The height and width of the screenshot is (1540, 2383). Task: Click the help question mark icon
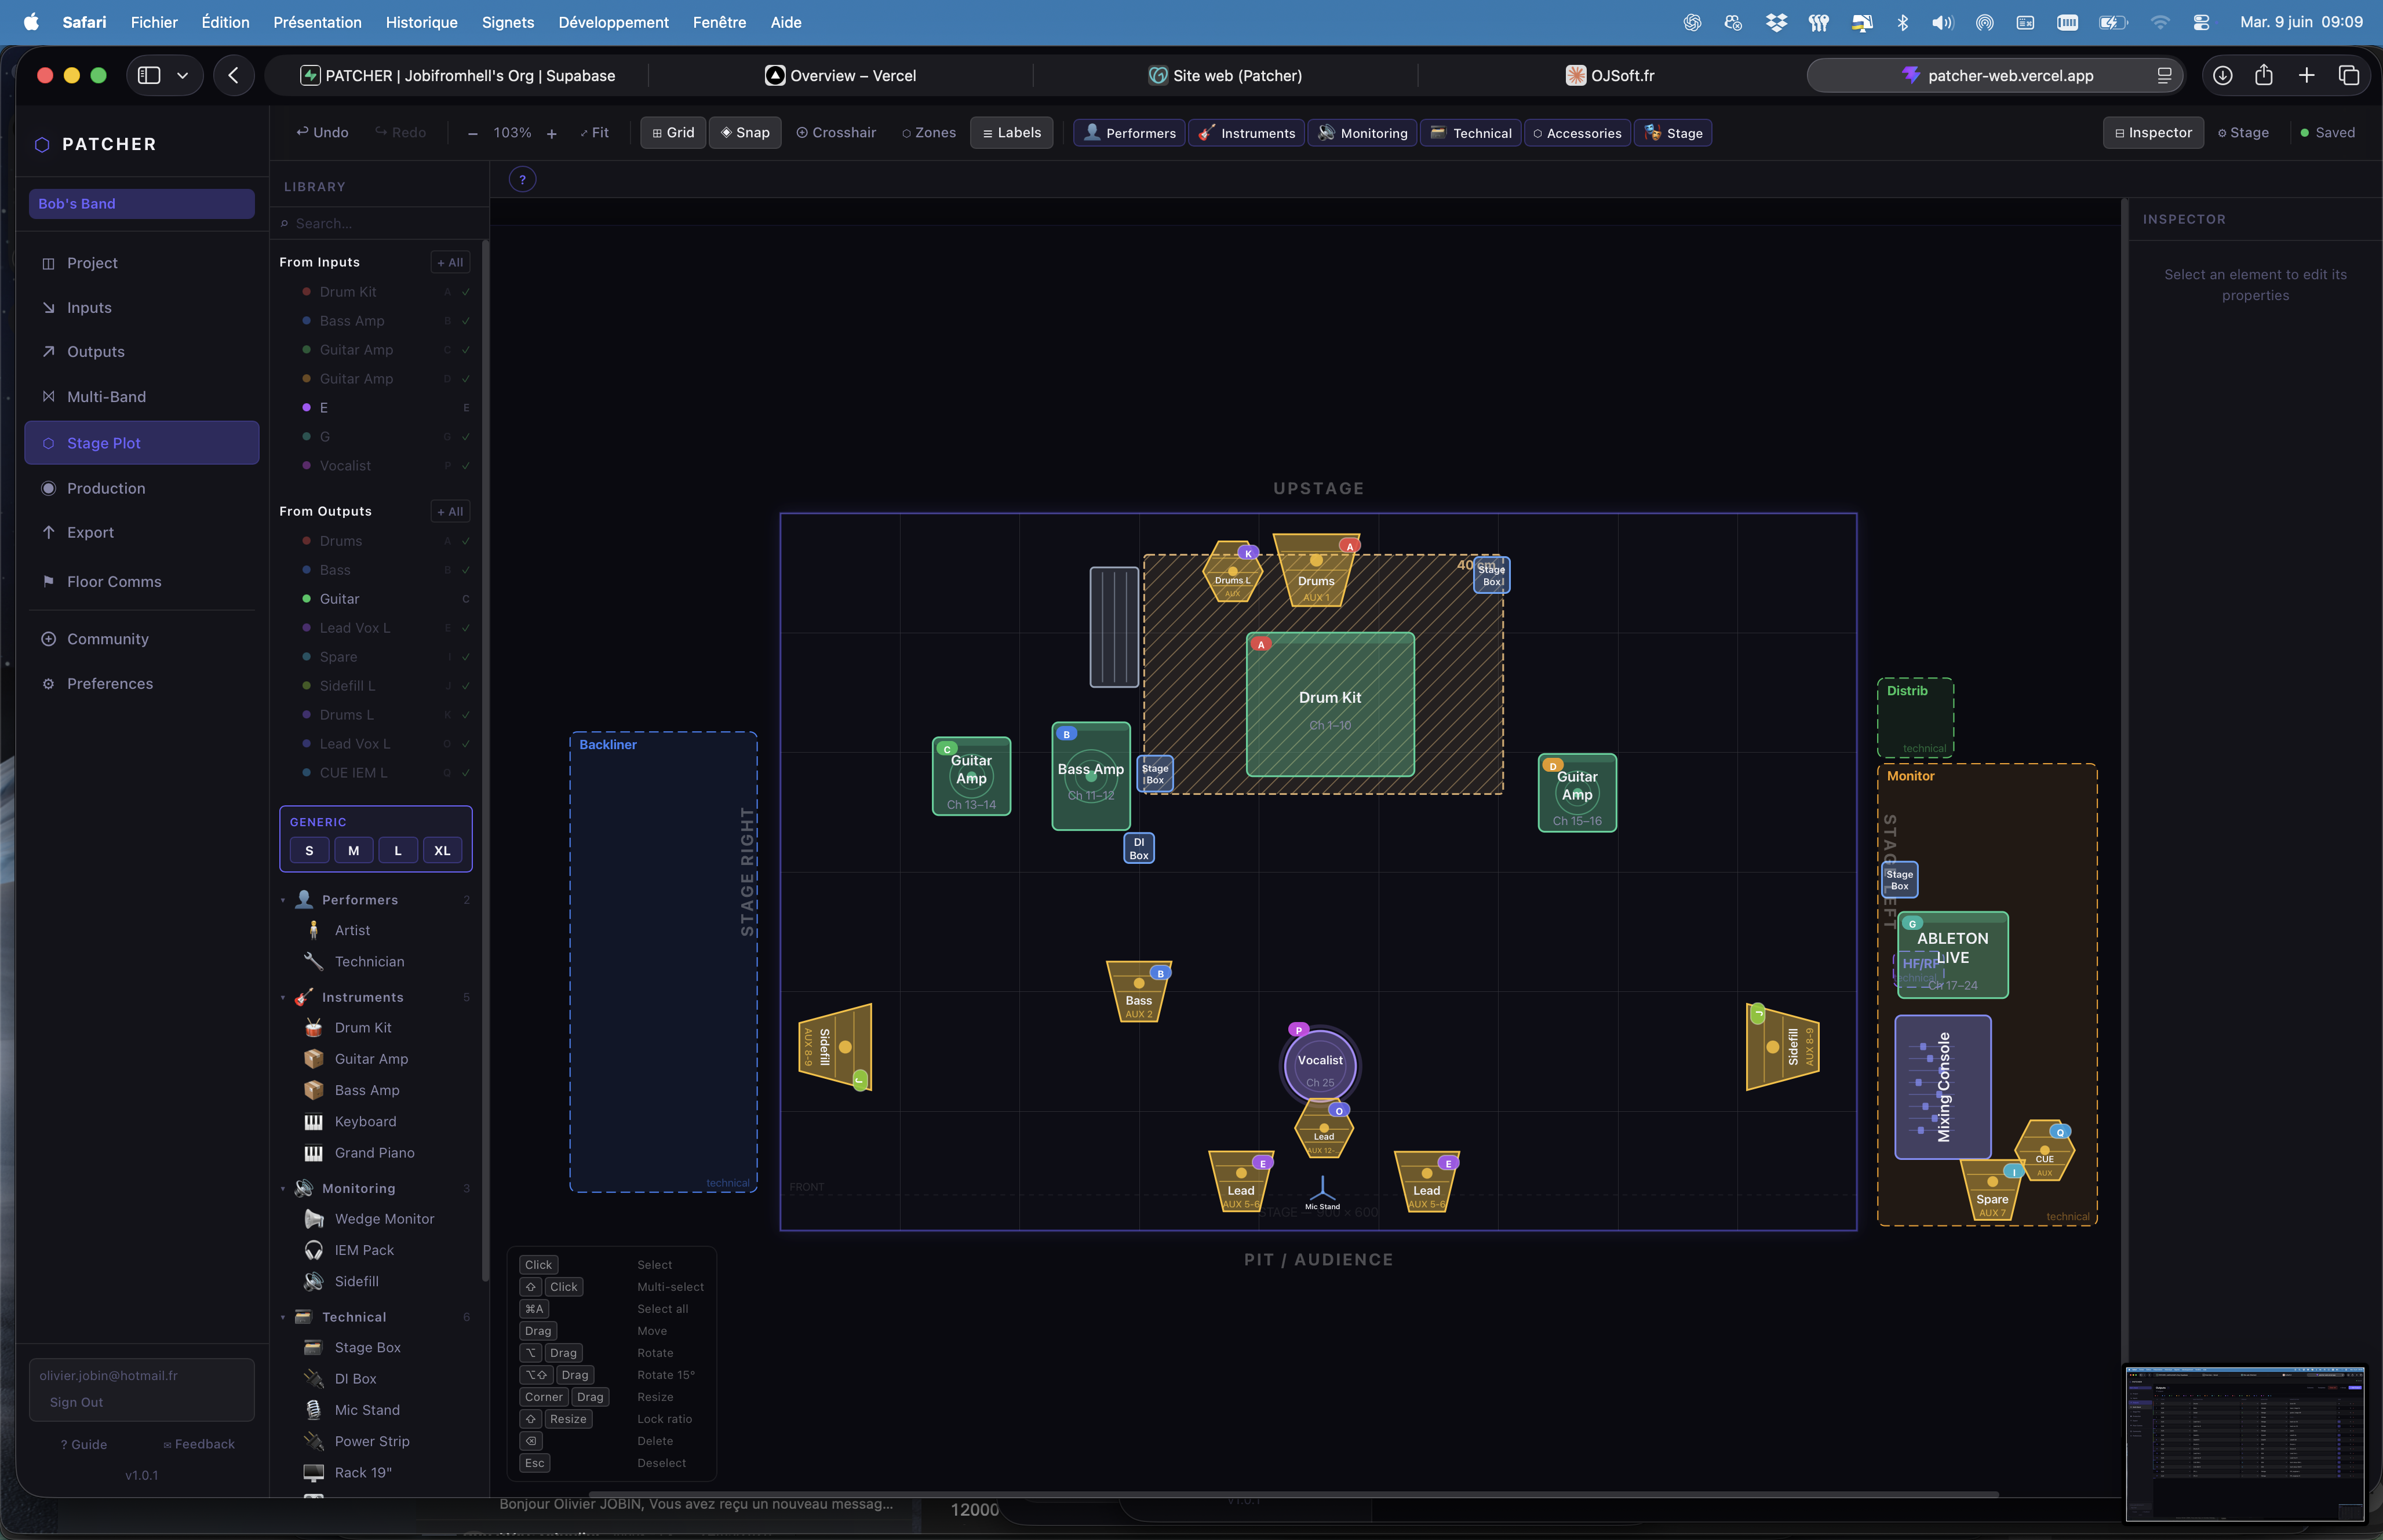(522, 180)
